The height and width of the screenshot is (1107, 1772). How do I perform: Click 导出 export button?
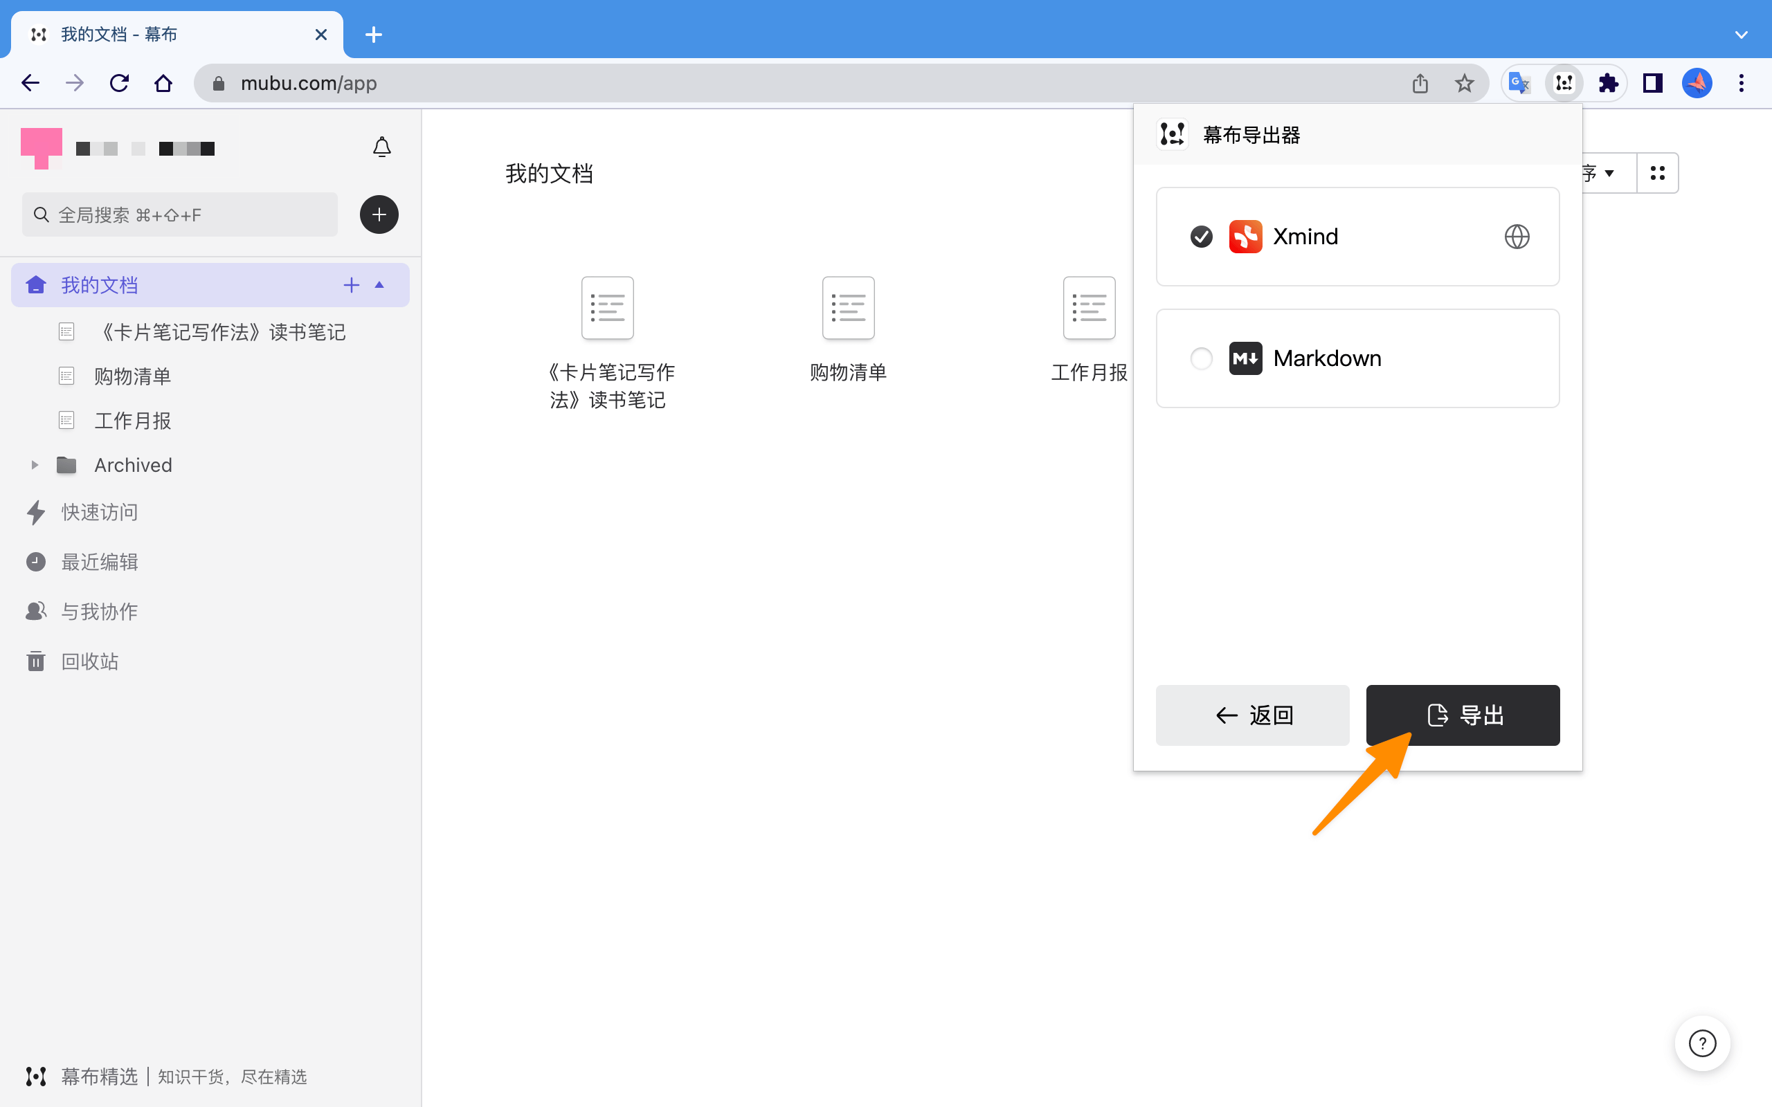1463,715
